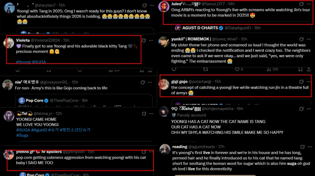Open quoted AGUST D CHARTS post under Jules
Screen dimensions: 315x176
click(x=241, y=28)
